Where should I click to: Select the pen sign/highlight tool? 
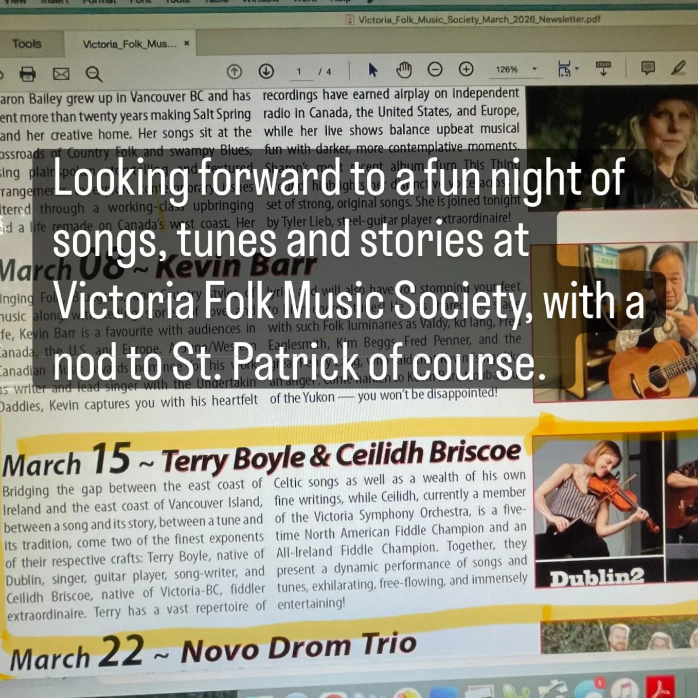(x=679, y=67)
